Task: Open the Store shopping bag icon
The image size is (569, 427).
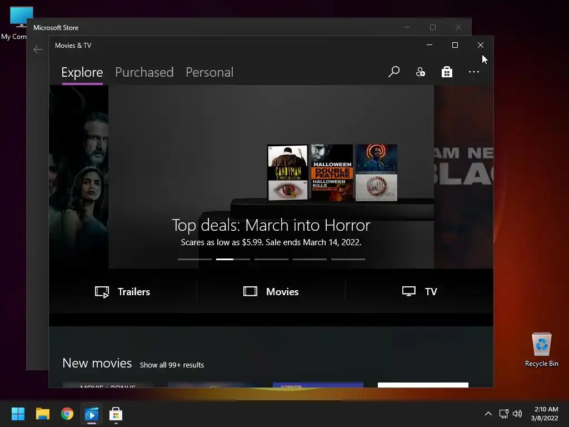Action: [447, 72]
